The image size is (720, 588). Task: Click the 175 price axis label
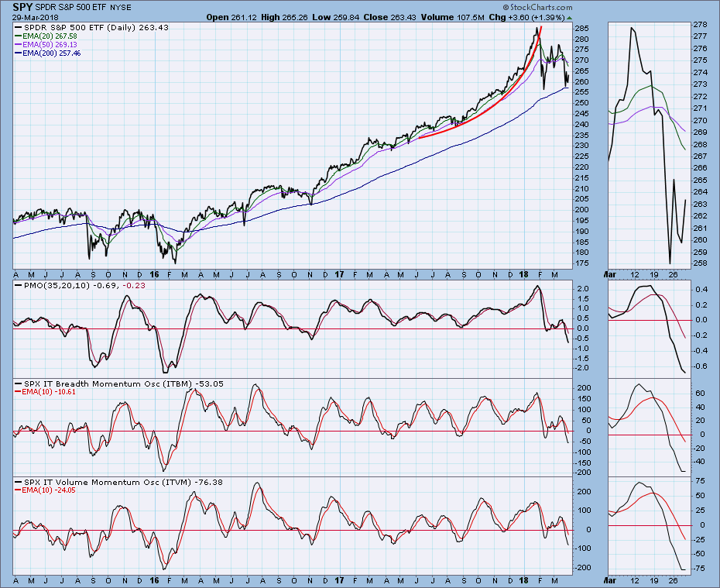click(581, 263)
